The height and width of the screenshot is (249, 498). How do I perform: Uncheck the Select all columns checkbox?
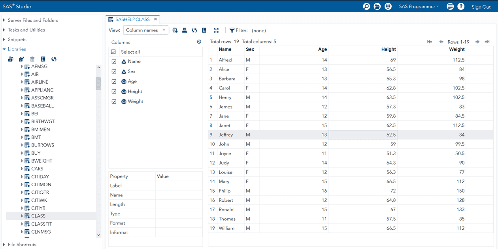pos(113,51)
